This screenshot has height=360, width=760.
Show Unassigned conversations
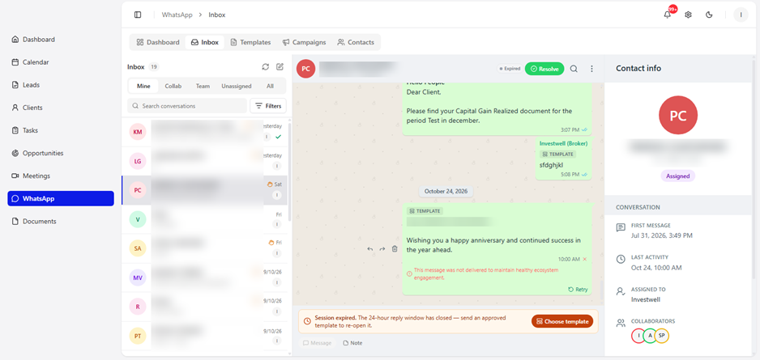pyautogui.click(x=237, y=86)
